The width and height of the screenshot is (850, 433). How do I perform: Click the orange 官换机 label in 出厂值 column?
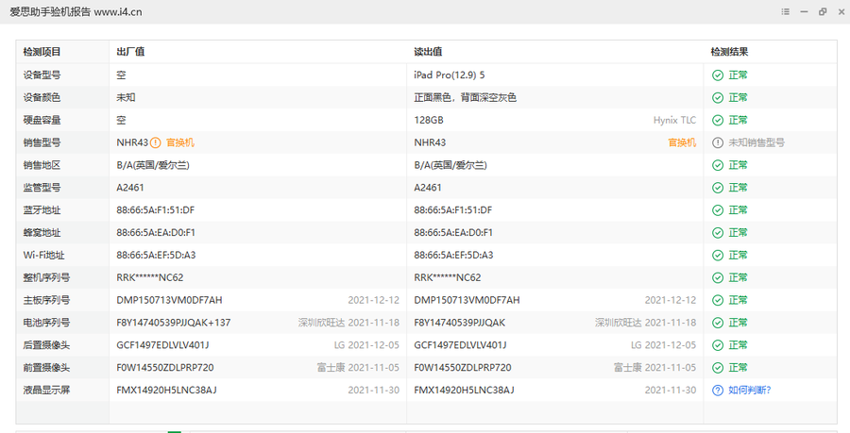[x=180, y=142]
